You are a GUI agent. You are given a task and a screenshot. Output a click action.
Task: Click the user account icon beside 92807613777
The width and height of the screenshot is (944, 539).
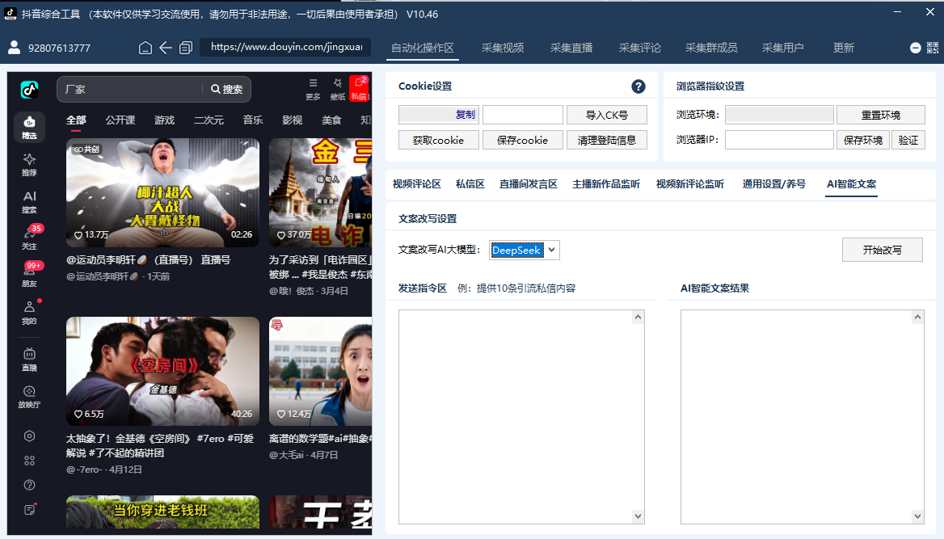14,48
